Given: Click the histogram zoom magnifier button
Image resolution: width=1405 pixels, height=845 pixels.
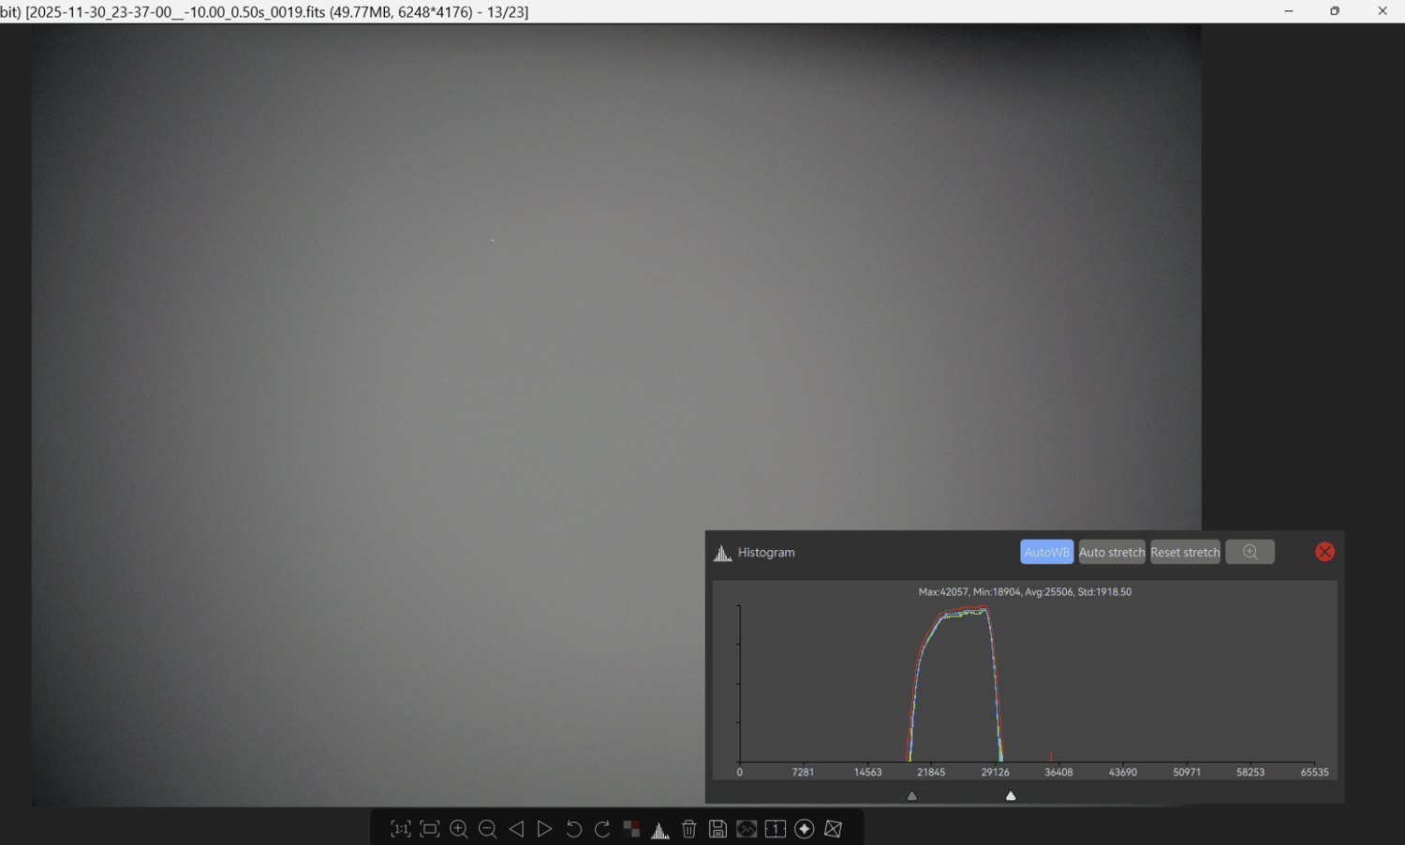Looking at the screenshot, I should pyautogui.click(x=1250, y=552).
